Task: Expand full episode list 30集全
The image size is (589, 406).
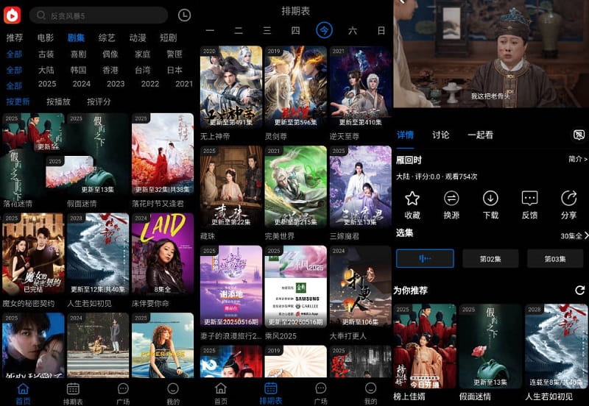Action: point(574,235)
